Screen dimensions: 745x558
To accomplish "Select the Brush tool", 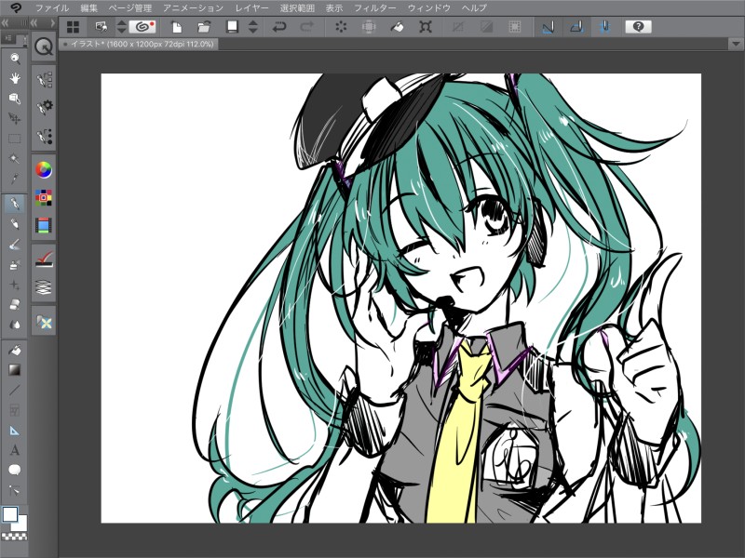I will tap(15, 244).
